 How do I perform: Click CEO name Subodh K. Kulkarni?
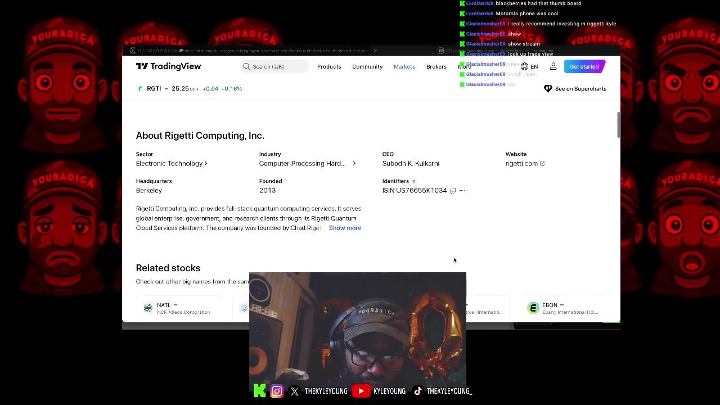point(411,163)
